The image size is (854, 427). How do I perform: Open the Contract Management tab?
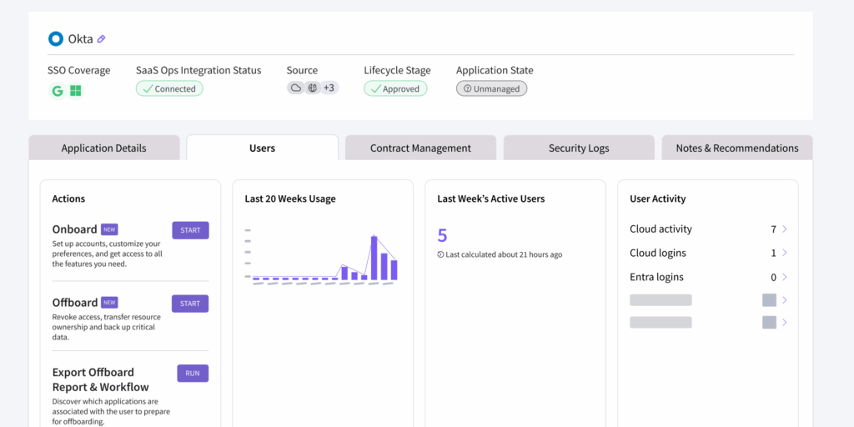point(420,148)
